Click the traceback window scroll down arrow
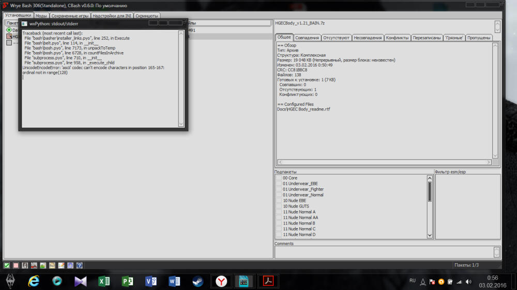This screenshot has height=290, width=517. pos(181,124)
